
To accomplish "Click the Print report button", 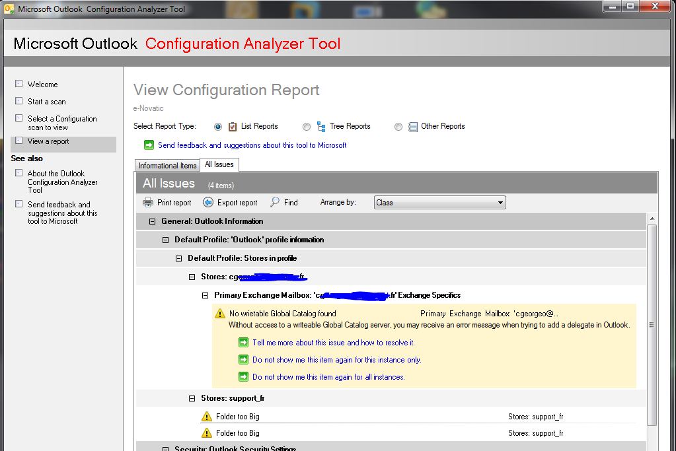I will point(167,203).
